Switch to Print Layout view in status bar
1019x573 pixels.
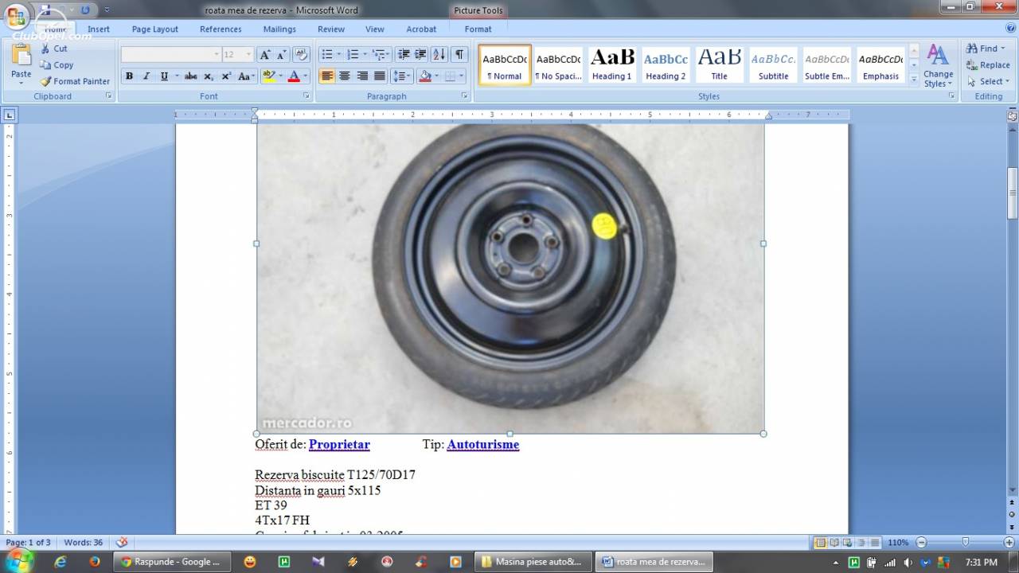click(x=820, y=542)
